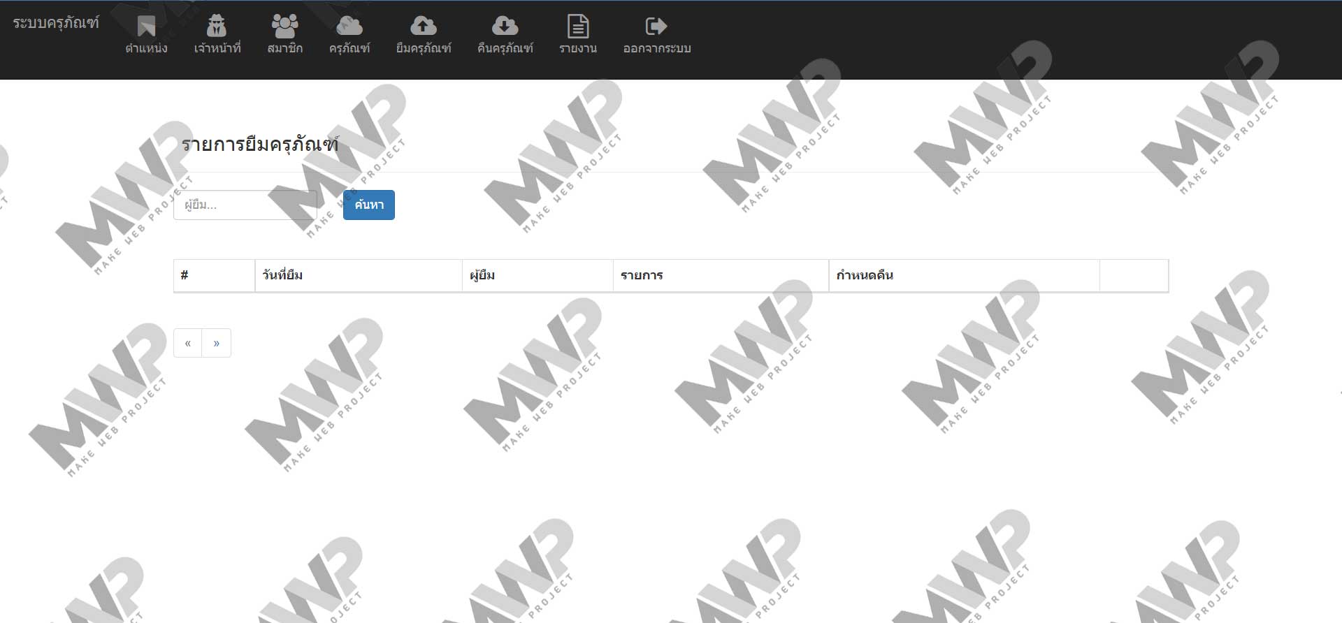1342x623 pixels.
Task: Select the ยืมครุภัณฑ์ menu label
Action: pyautogui.click(x=424, y=48)
